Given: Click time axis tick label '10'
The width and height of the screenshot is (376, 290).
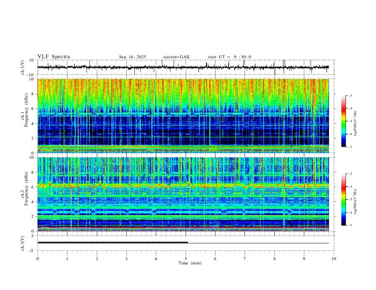Looking at the screenshot, I should click(334, 259).
